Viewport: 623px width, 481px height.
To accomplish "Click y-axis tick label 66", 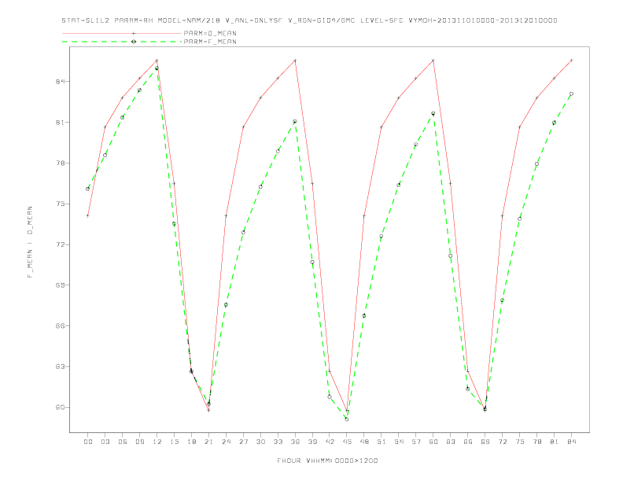I will click(x=60, y=326).
